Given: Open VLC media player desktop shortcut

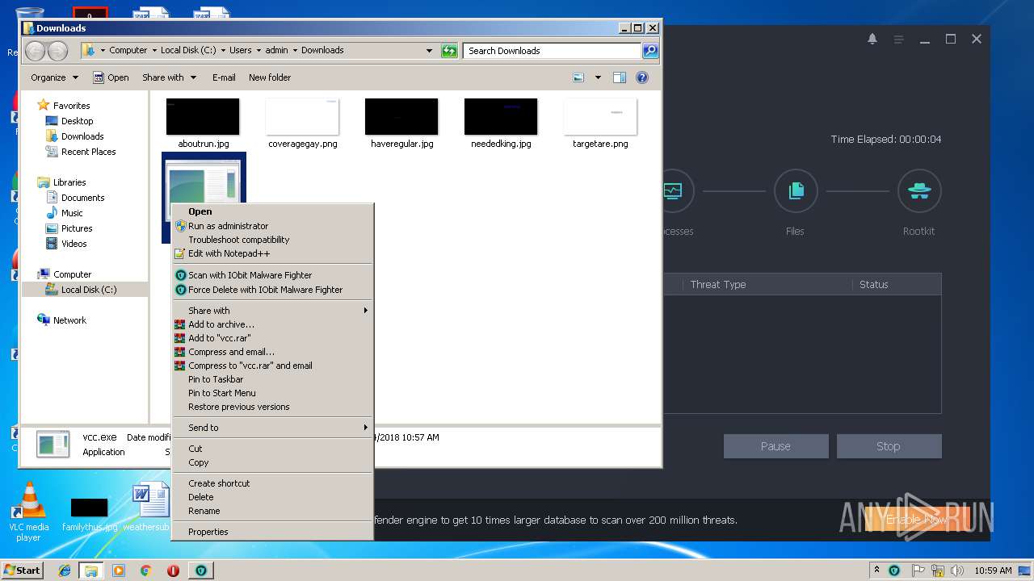Looking at the screenshot, I should coord(29,512).
